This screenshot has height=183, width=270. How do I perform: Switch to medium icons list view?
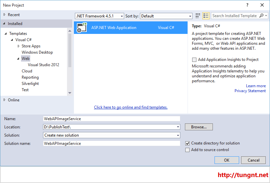(x=206, y=16)
